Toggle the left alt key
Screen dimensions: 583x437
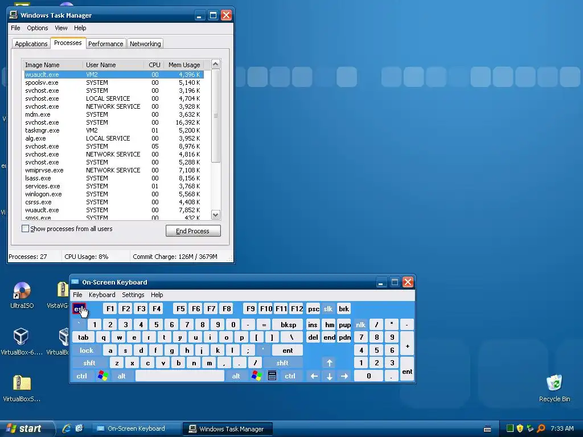click(122, 376)
